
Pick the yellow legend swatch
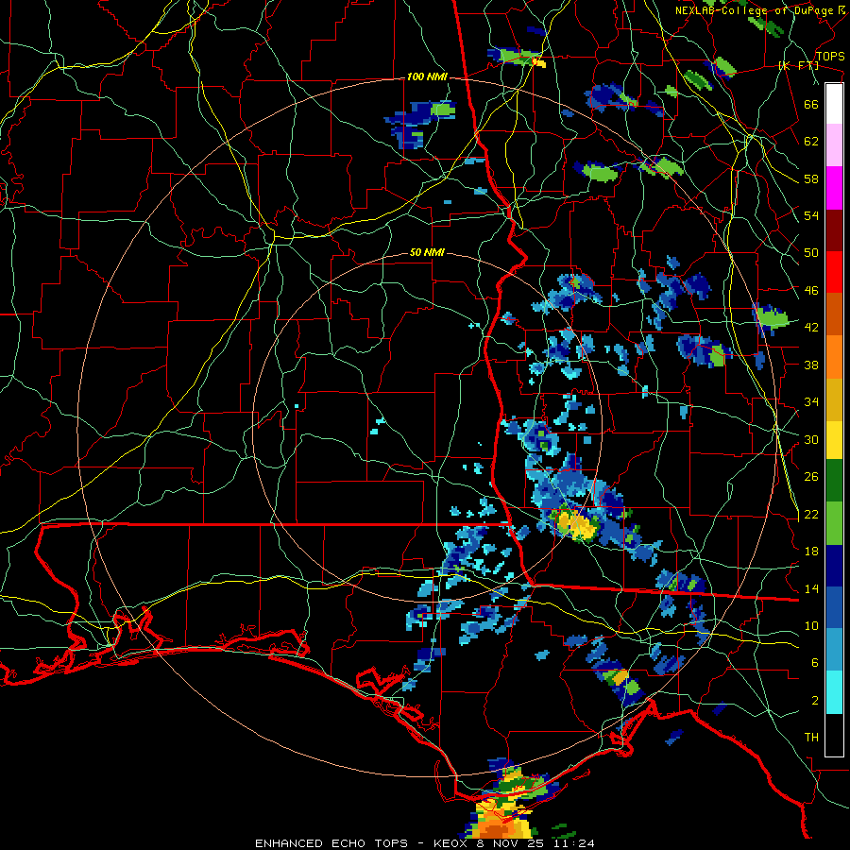point(834,439)
